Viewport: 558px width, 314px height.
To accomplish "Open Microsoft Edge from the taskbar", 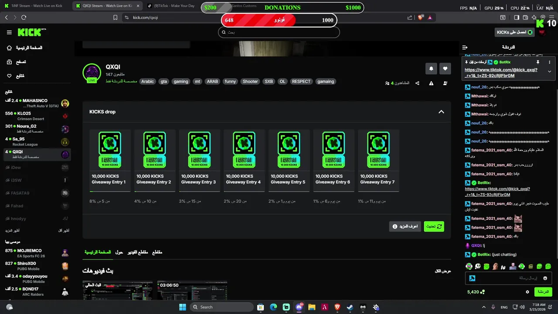I will tap(273, 307).
